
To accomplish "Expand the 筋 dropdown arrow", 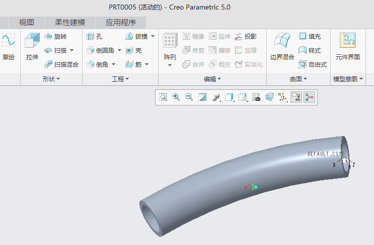I will 146,64.
